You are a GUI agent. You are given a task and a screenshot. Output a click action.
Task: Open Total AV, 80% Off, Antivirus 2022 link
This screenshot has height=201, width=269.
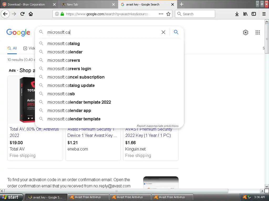[34, 132]
